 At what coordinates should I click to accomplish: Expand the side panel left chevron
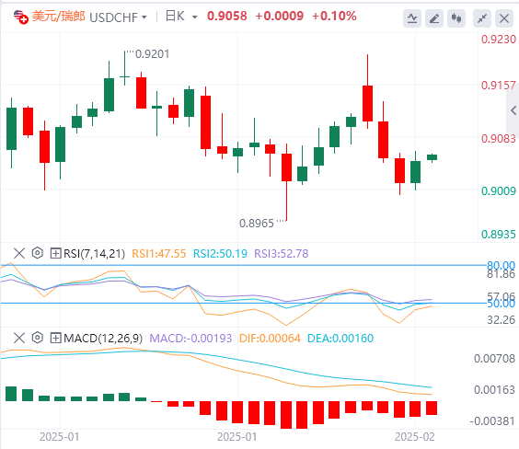pos(513,110)
